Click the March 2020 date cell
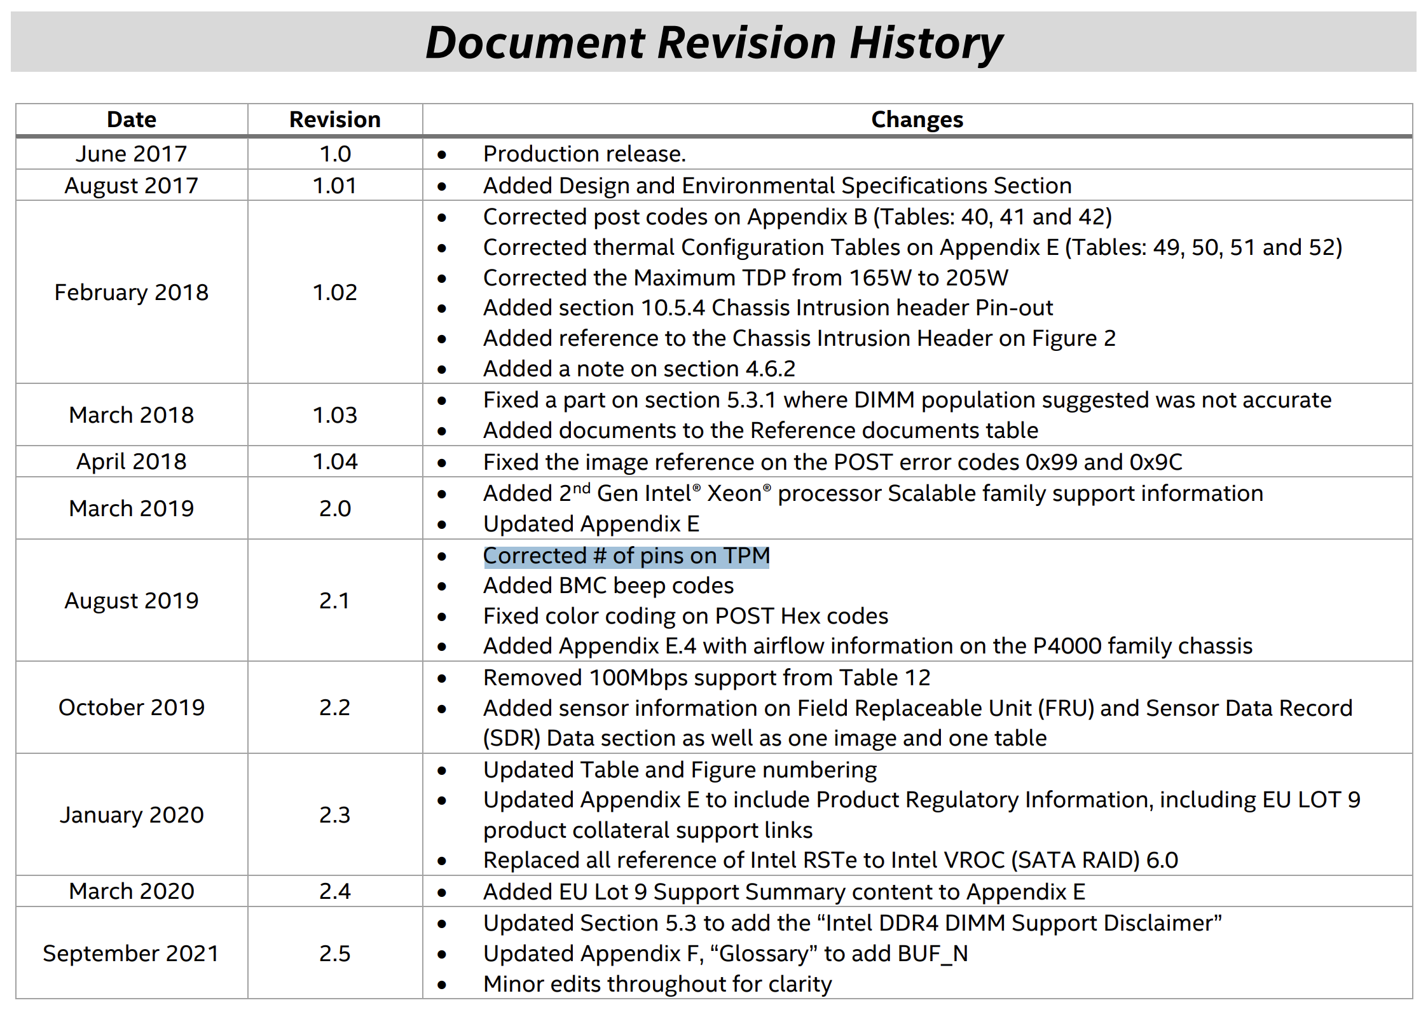Image resolution: width=1421 pixels, height=1012 pixels. 132,891
